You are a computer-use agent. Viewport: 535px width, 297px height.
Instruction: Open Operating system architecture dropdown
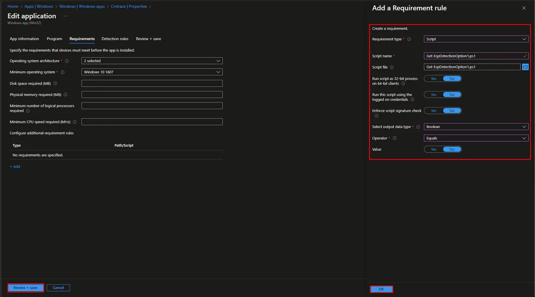point(152,61)
